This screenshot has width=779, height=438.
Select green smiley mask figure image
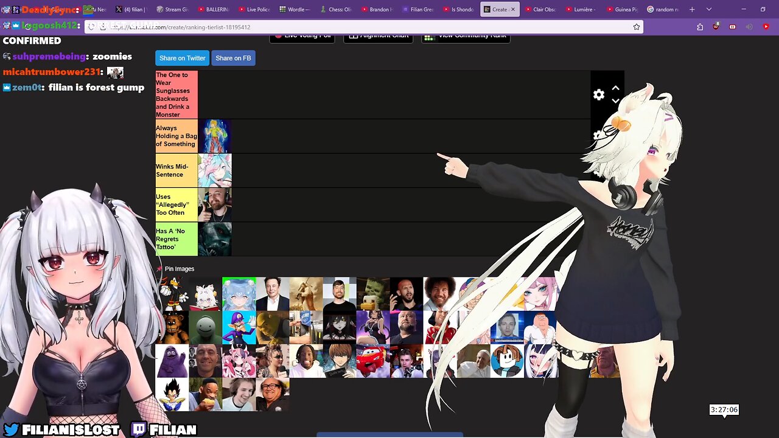point(205,327)
